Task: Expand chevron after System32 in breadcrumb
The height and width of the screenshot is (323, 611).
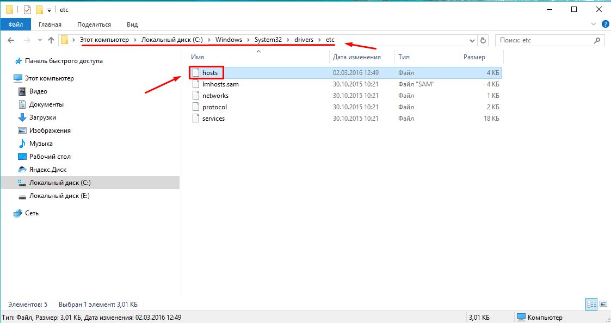Action: [x=288, y=40]
